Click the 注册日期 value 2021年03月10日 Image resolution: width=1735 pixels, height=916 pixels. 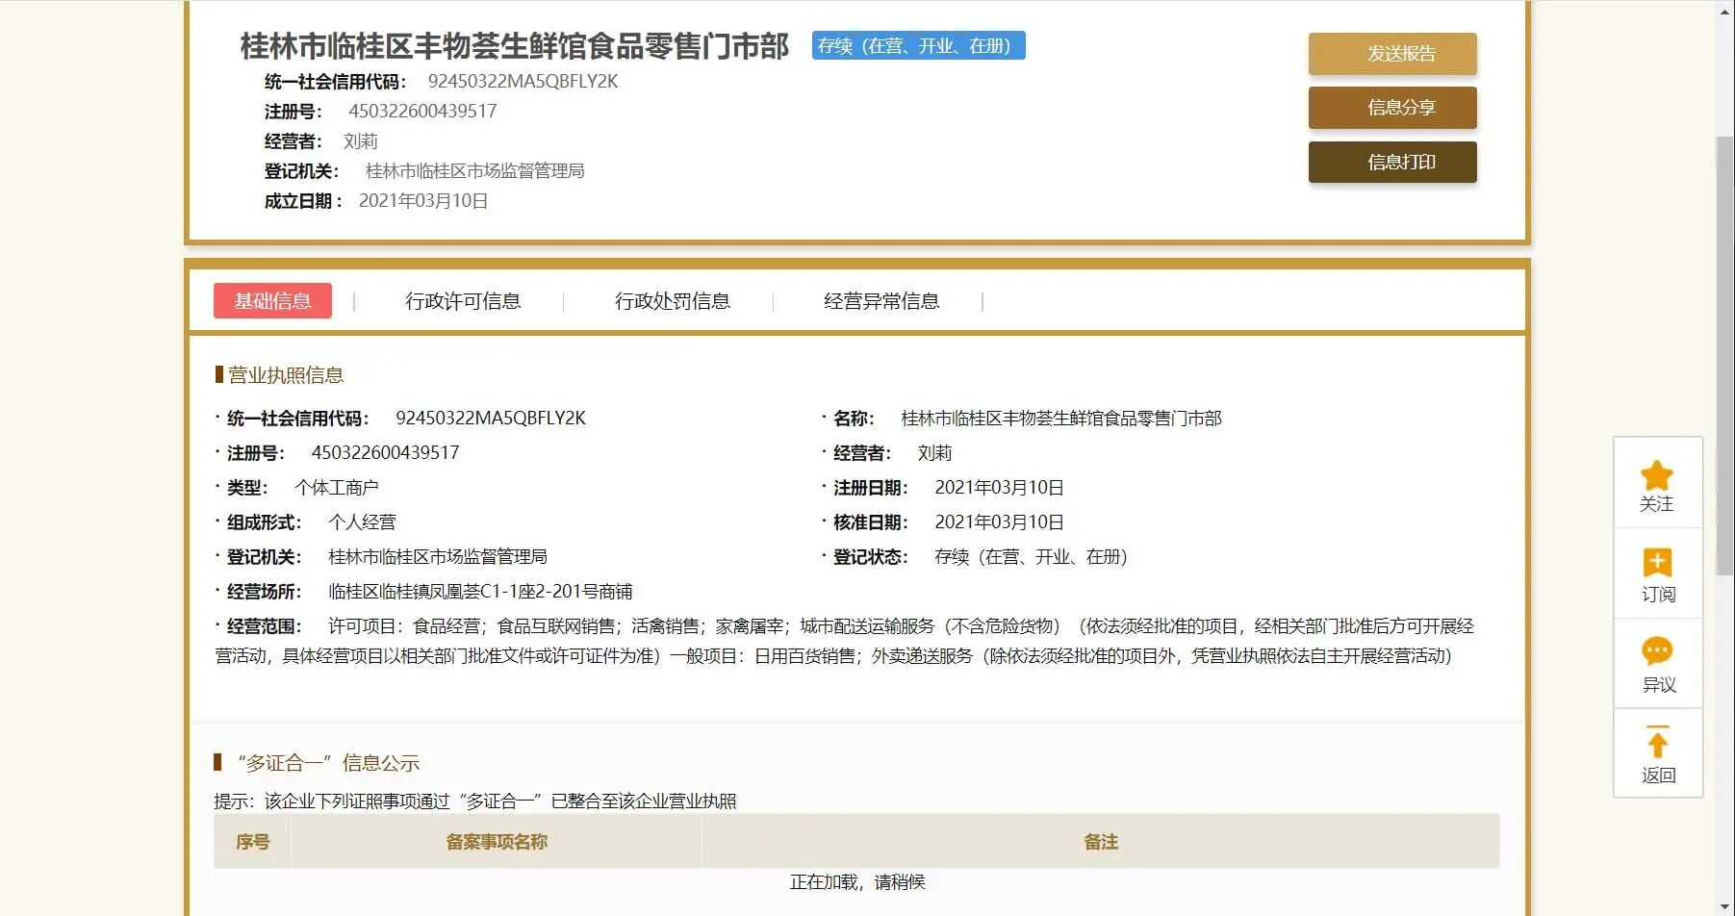[1000, 488]
